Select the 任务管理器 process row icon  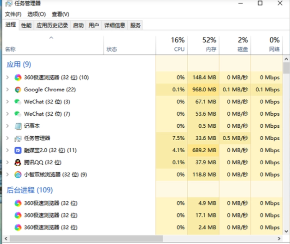[x=18, y=138]
